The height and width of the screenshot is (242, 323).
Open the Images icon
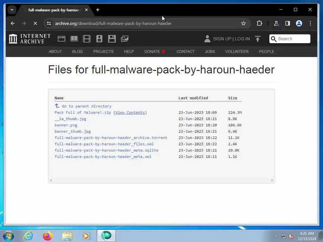pos(125,39)
